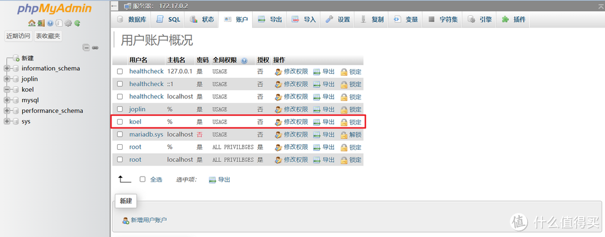This screenshot has width=605, height=237.
Task: Sort by hostname column header
Action: click(176, 60)
